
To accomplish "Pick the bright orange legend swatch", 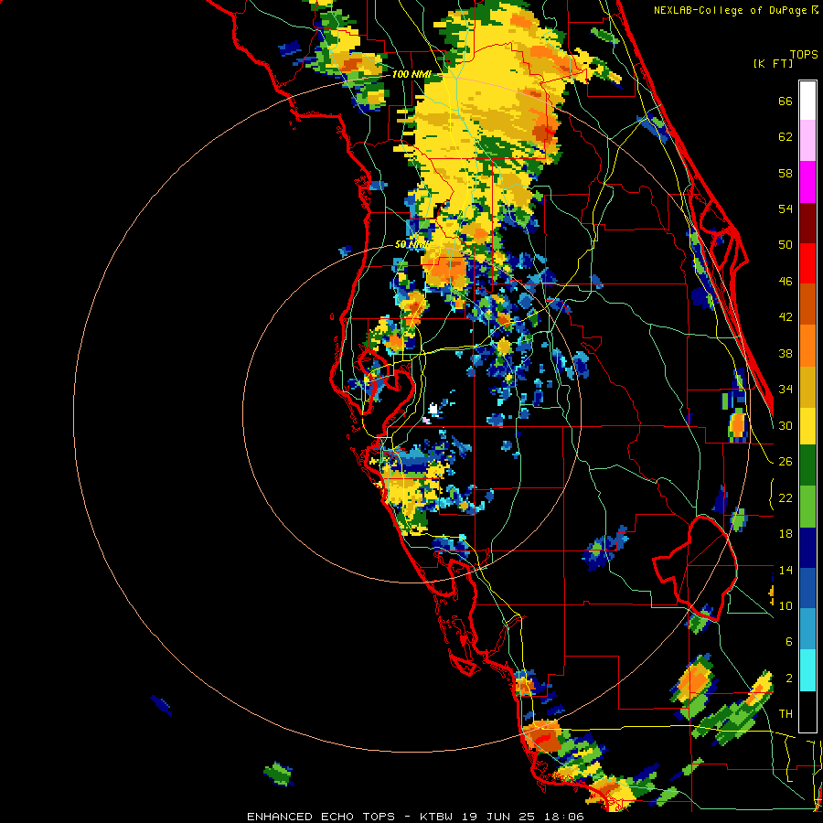I will (807, 346).
